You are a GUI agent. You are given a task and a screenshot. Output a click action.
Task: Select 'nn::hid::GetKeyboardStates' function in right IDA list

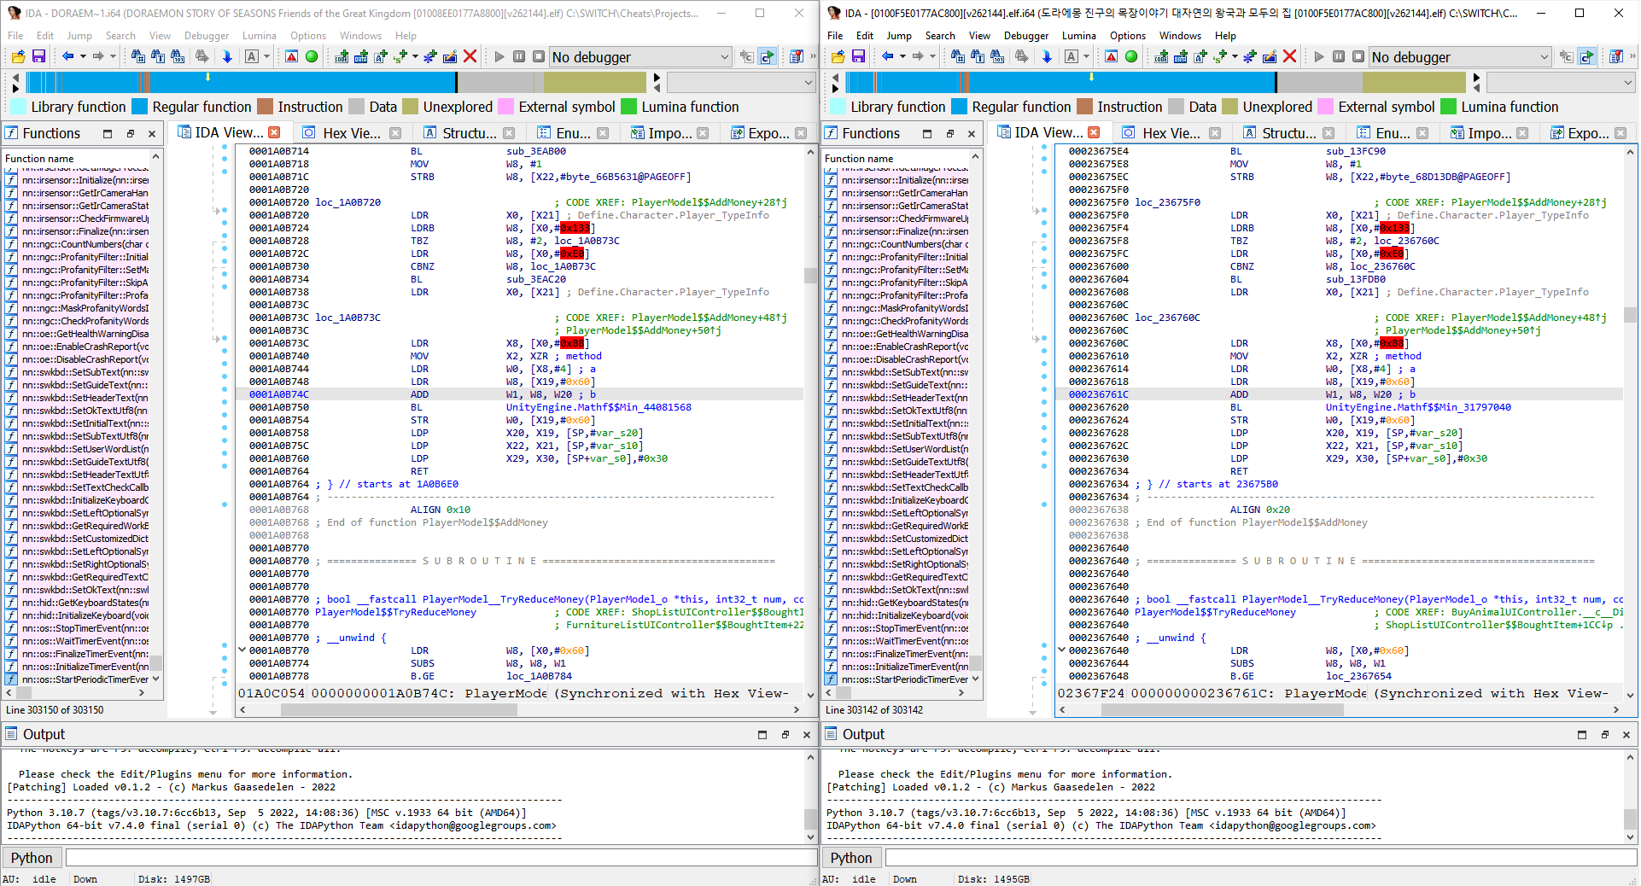(x=905, y=603)
